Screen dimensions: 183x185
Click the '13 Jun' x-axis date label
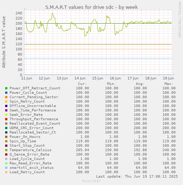tap(62, 78)
